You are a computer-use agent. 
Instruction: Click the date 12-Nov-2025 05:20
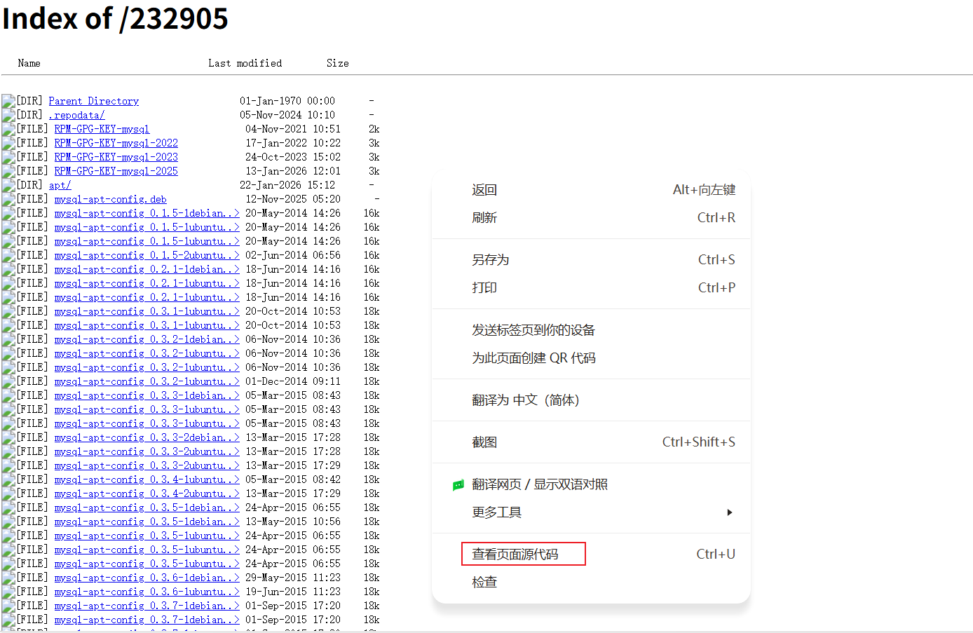292,199
